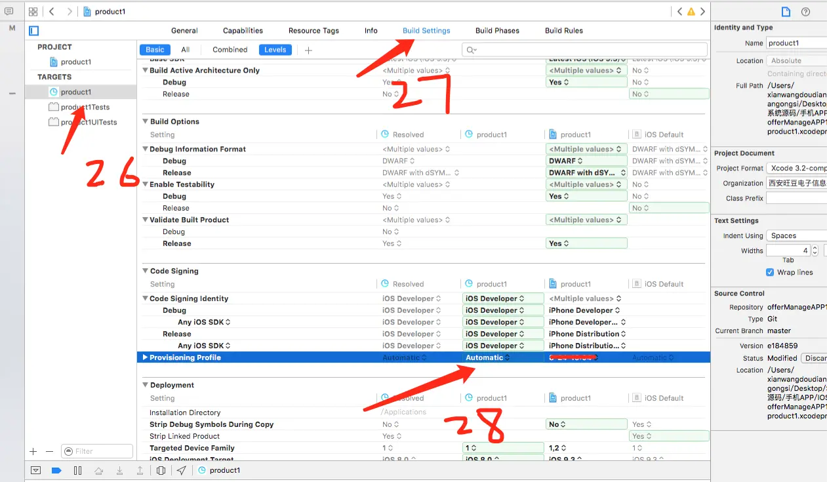This screenshot has width=827, height=482.
Task: Expand the Provisioning Profile setting row
Action: [x=146, y=357]
